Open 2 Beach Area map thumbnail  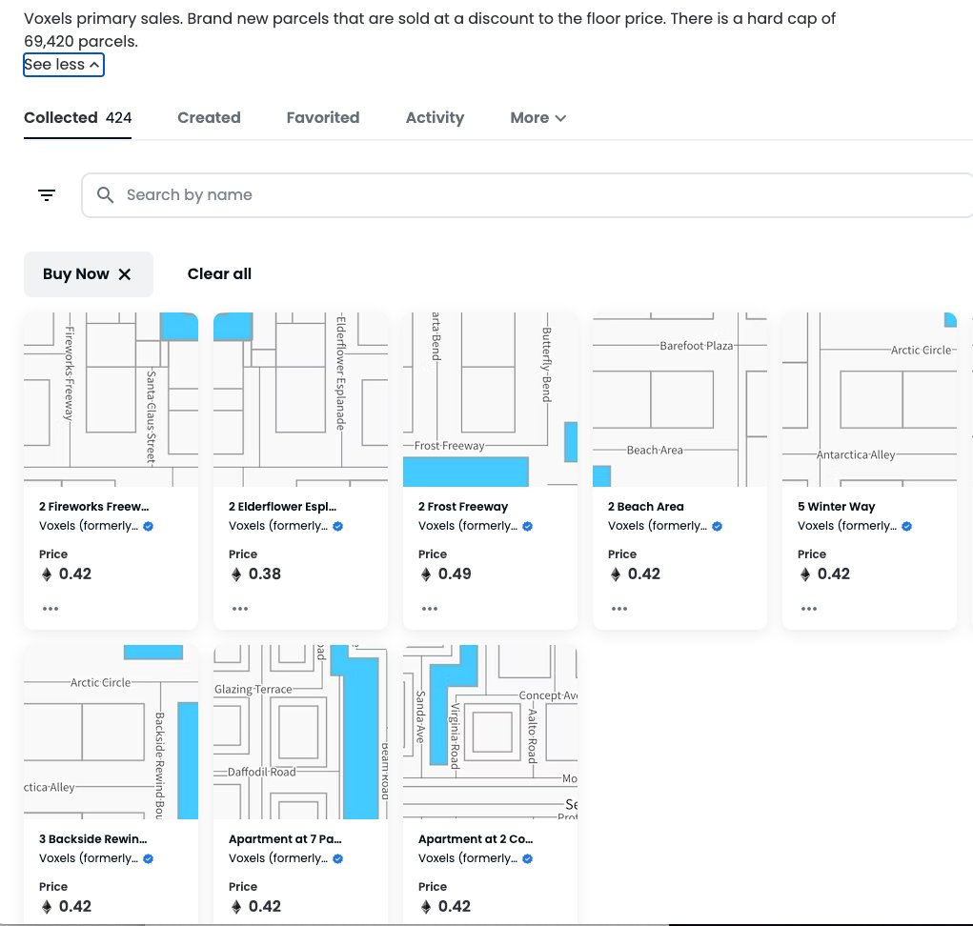pyautogui.click(x=680, y=399)
